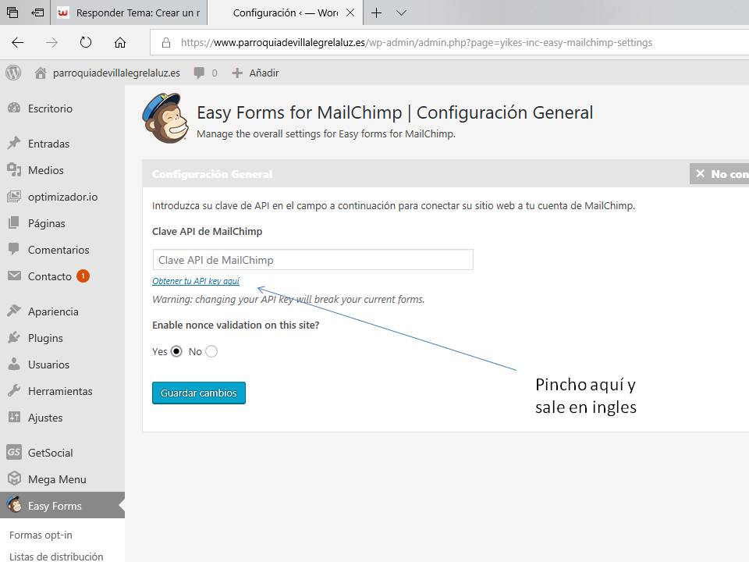Click the Herramientas wrench icon
This screenshot has height=562, width=749.
click(x=14, y=390)
